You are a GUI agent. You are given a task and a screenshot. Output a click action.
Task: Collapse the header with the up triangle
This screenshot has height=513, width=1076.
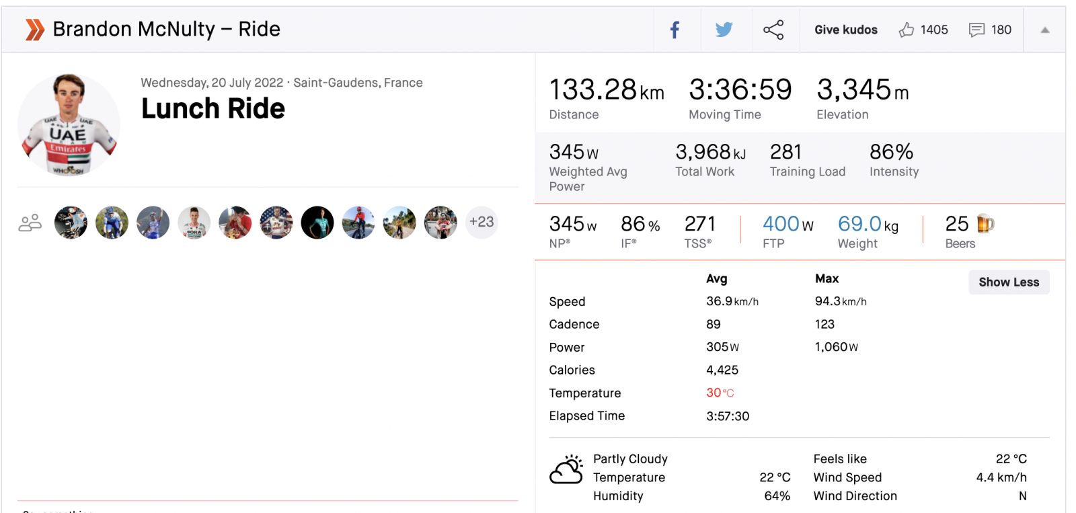pyautogui.click(x=1045, y=30)
